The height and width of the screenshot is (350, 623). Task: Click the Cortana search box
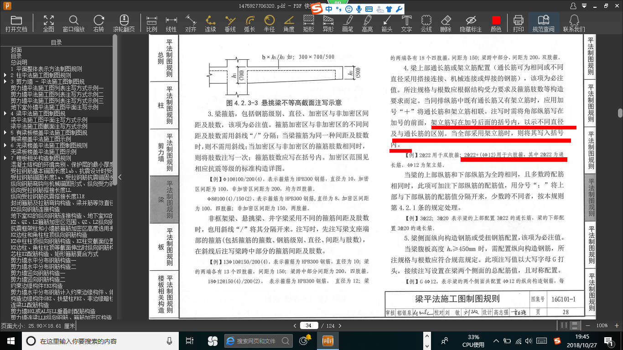(100, 340)
